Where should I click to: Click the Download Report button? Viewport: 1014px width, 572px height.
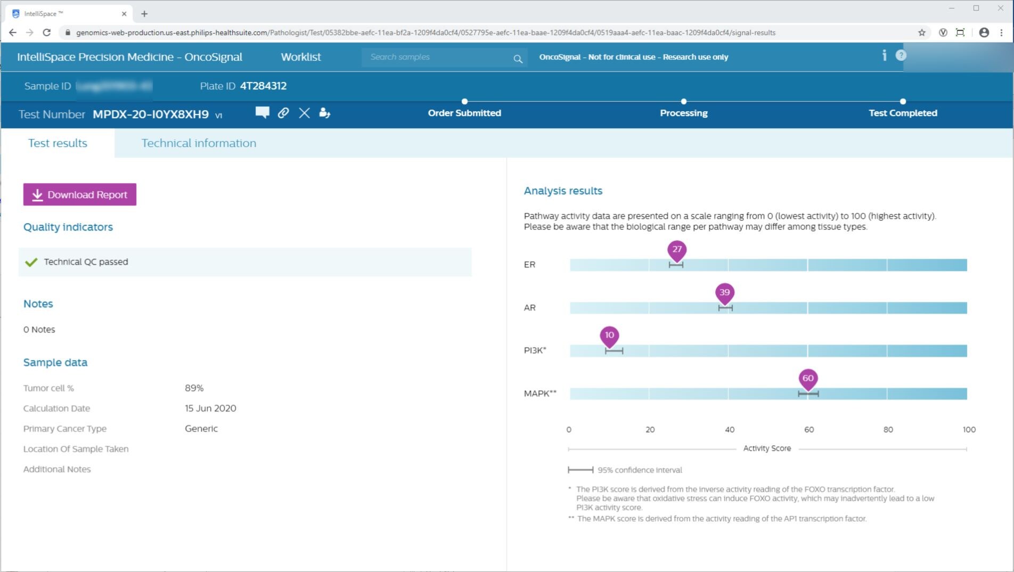point(79,194)
